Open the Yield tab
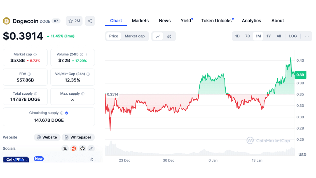This screenshot has width=316, height=178. point(186,21)
